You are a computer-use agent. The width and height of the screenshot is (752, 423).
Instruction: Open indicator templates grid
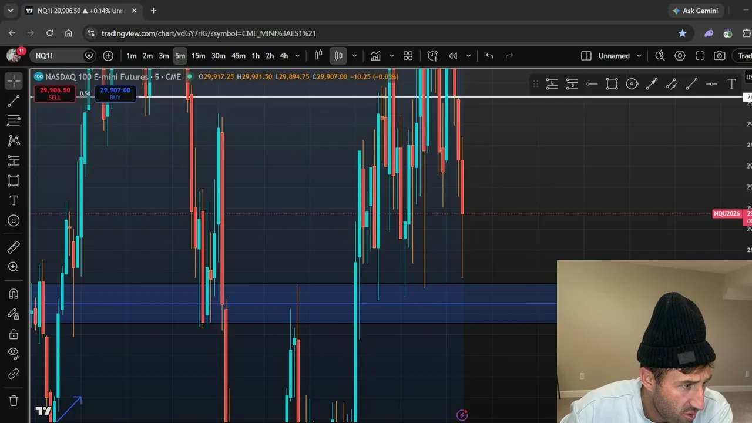(408, 56)
